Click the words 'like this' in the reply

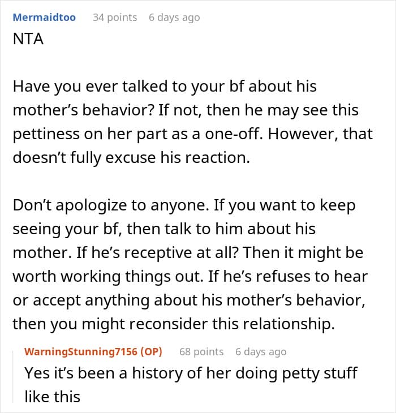52,397
